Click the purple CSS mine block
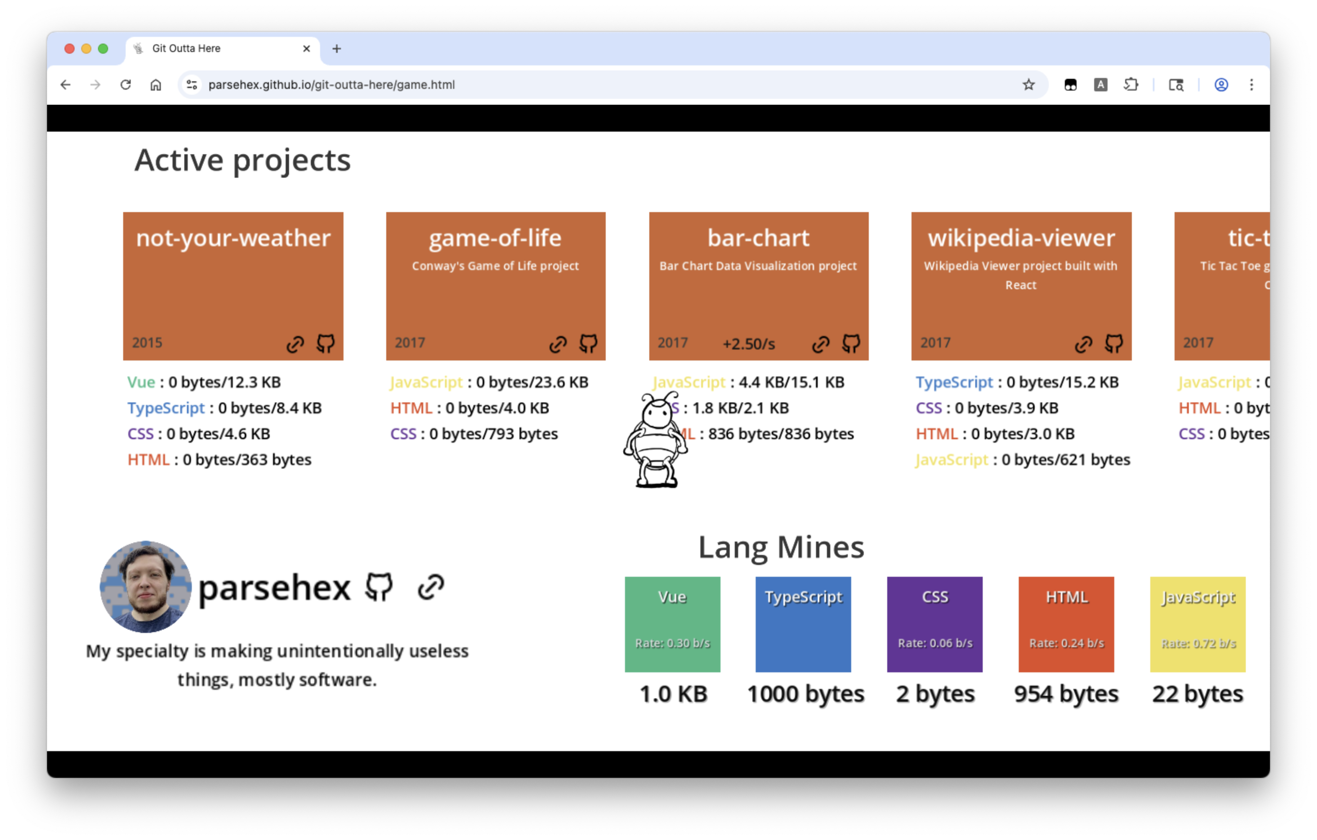The image size is (1317, 840). point(935,624)
